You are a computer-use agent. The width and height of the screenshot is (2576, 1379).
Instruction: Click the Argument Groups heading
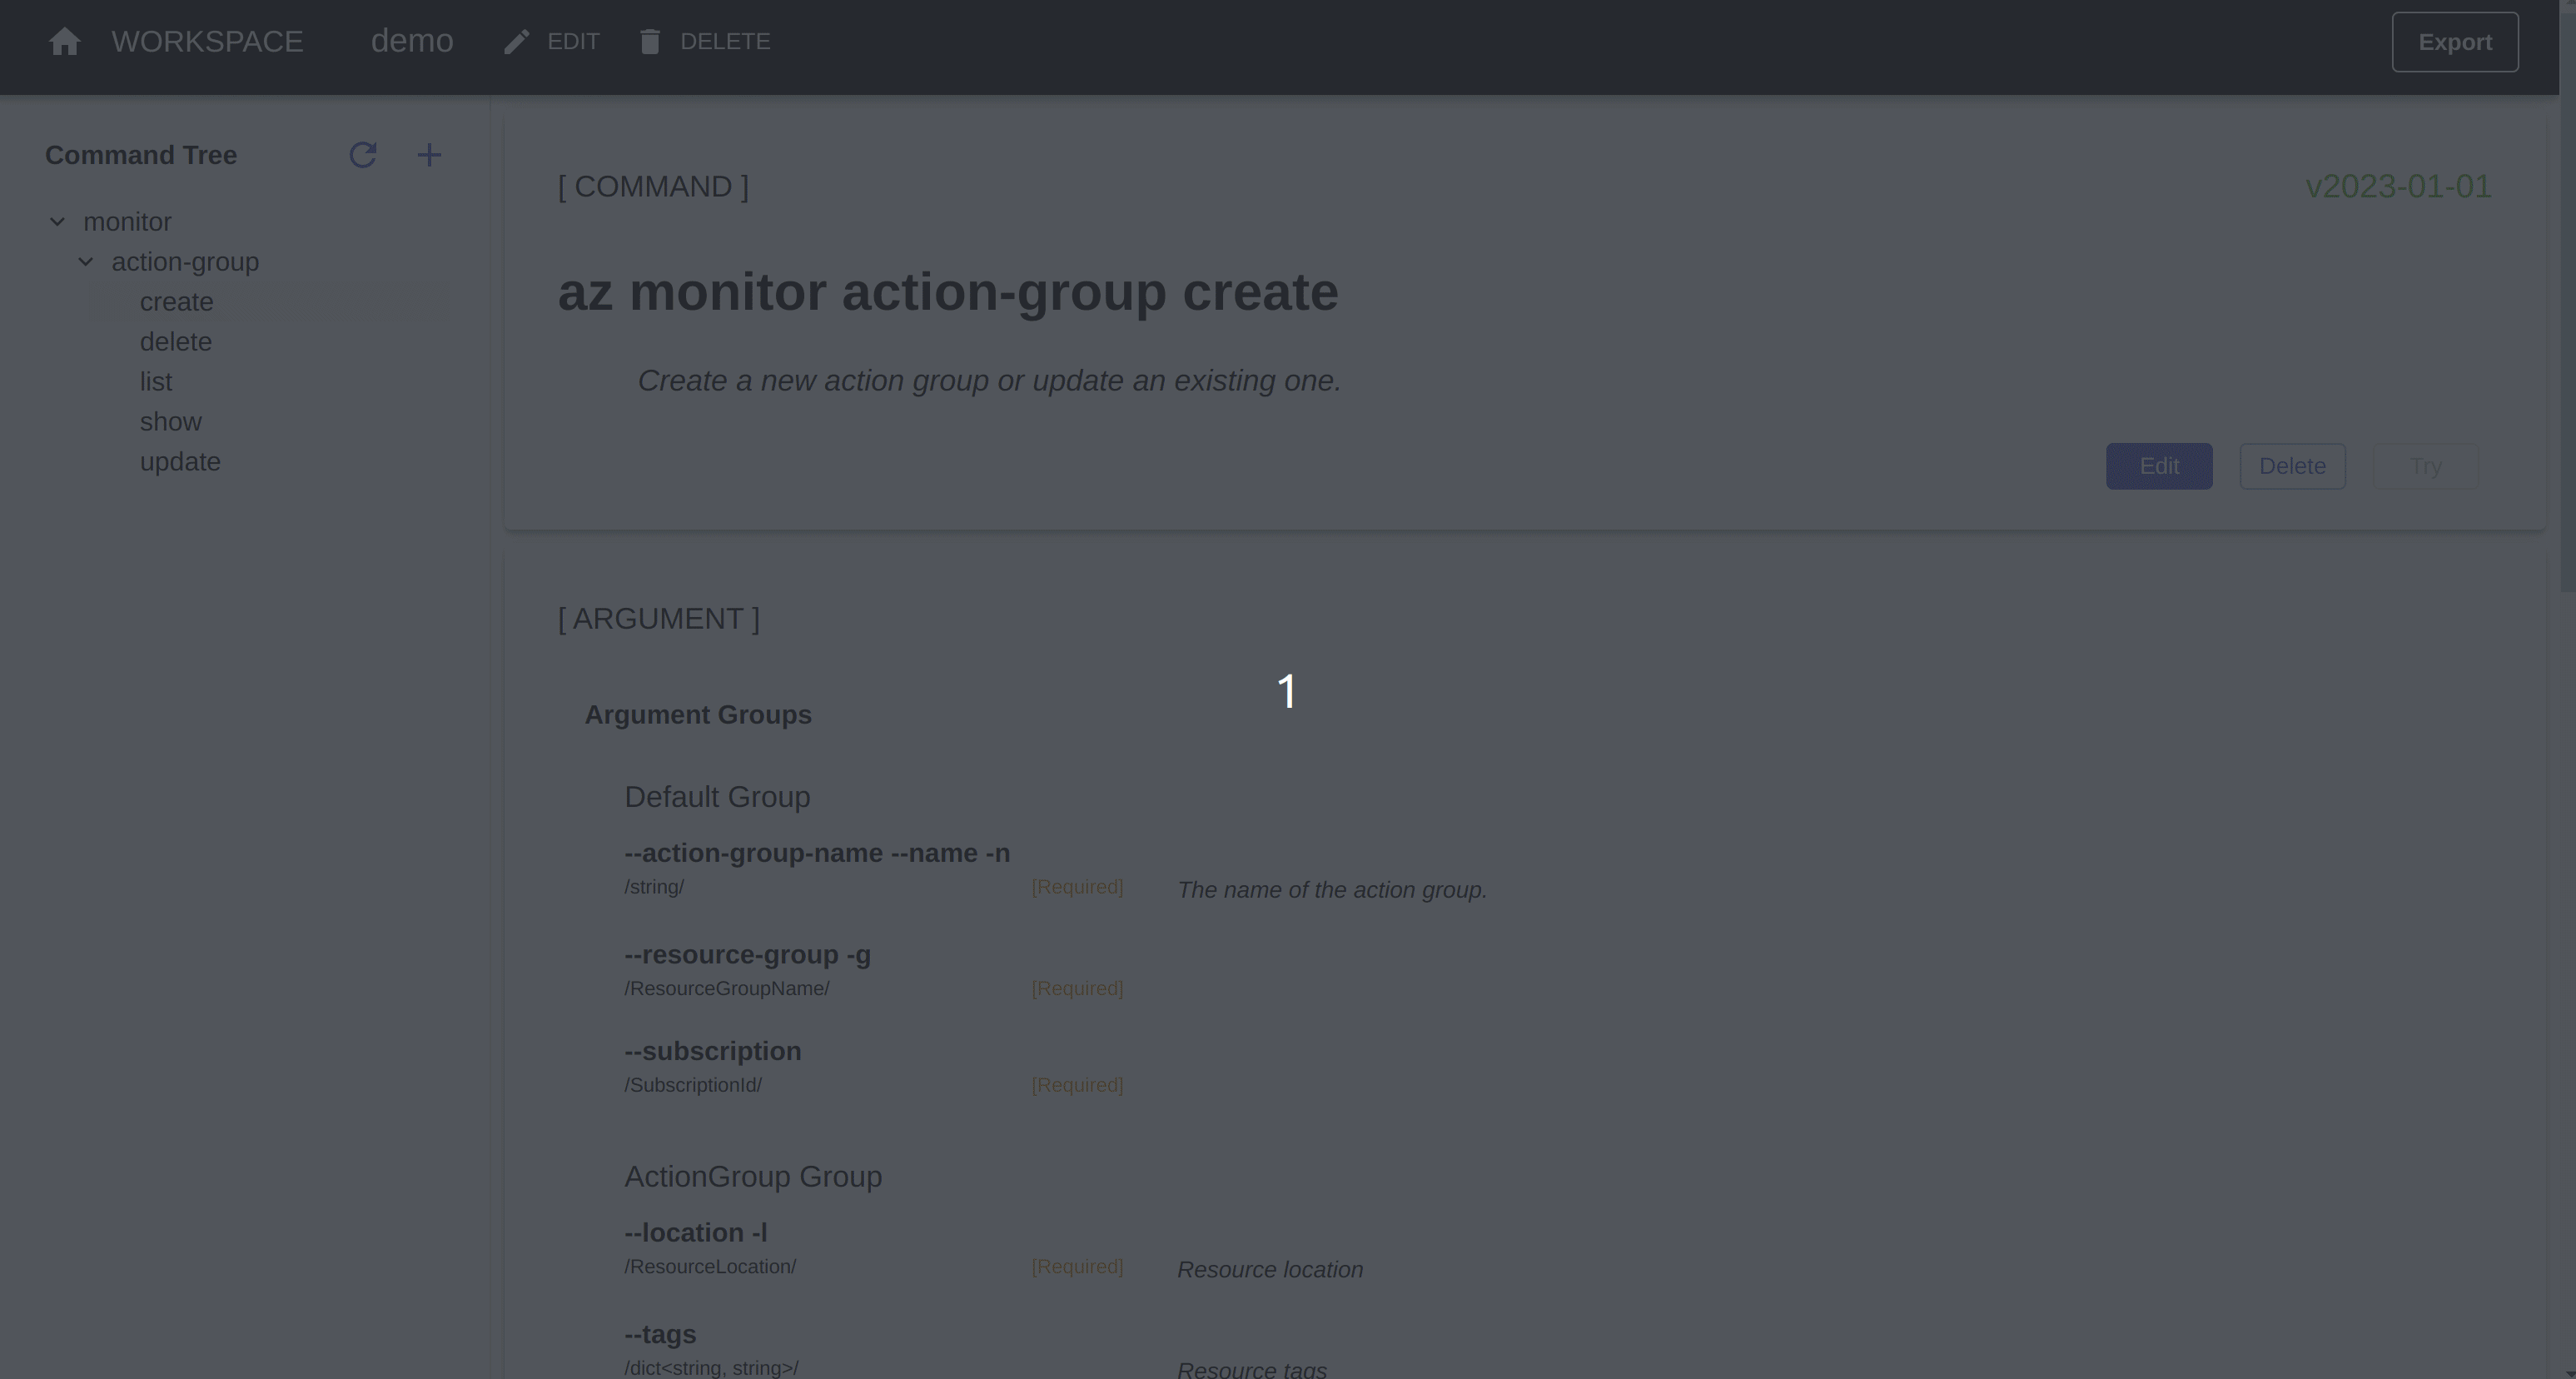698,715
